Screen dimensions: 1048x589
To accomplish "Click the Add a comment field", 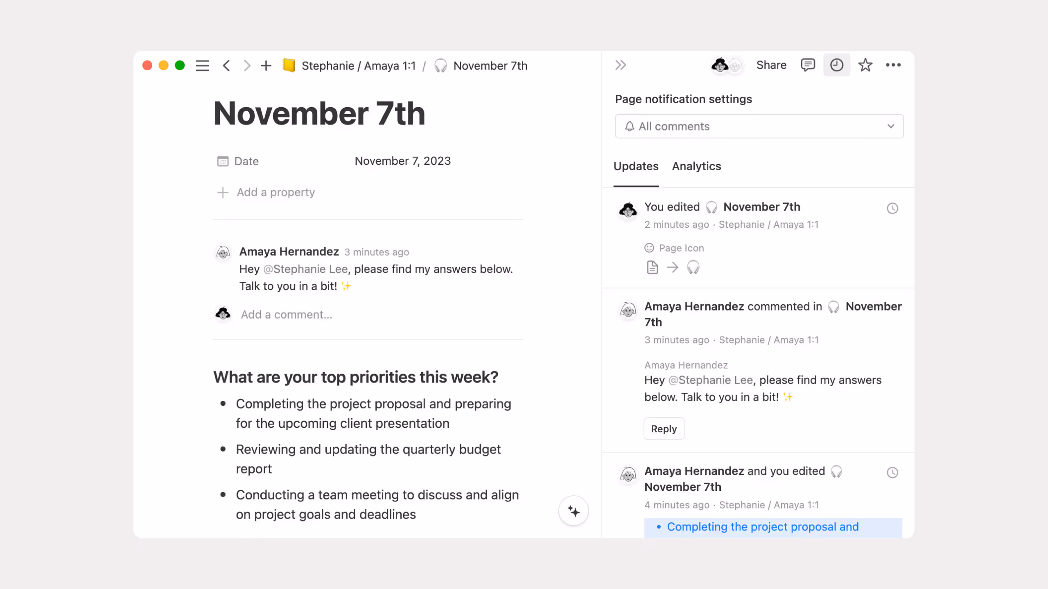I will tap(287, 315).
